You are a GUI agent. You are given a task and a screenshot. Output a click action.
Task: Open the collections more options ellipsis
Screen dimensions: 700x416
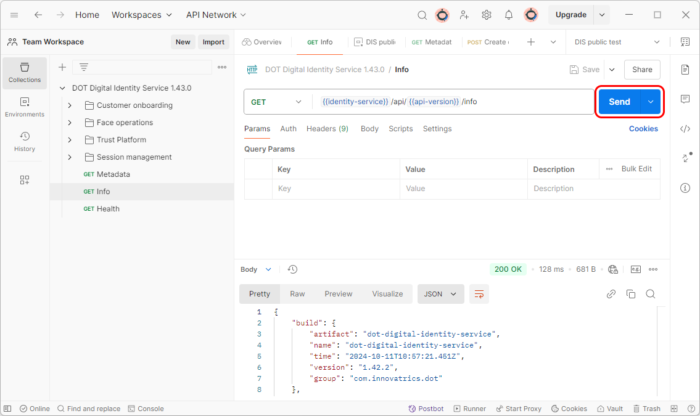[222, 67]
